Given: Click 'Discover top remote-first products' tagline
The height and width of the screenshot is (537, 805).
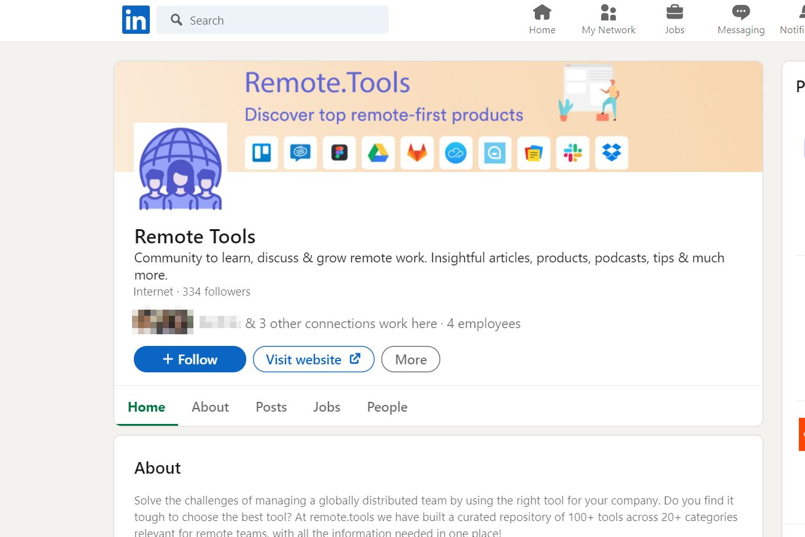Looking at the screenshot, I should [384, 115].
